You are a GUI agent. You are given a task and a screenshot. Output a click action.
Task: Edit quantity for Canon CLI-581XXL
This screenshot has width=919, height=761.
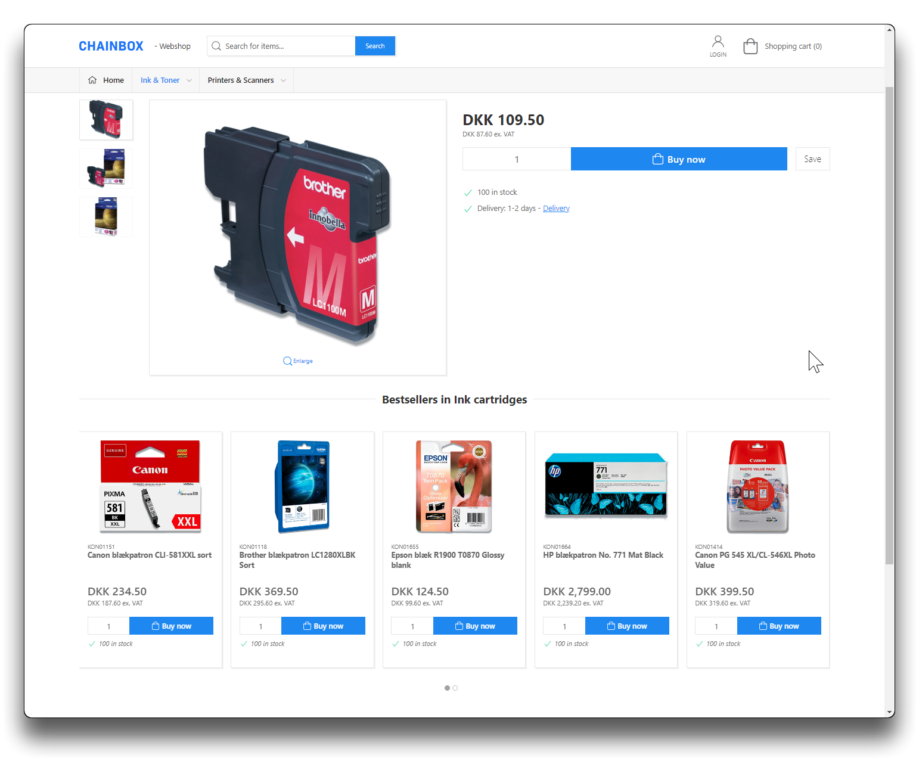coord(108,626)
